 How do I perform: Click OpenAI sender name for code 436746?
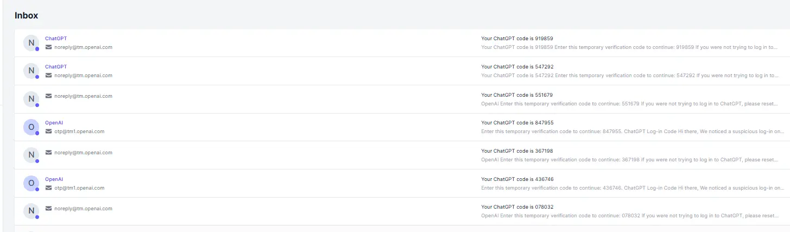click(x=54, y=179)
